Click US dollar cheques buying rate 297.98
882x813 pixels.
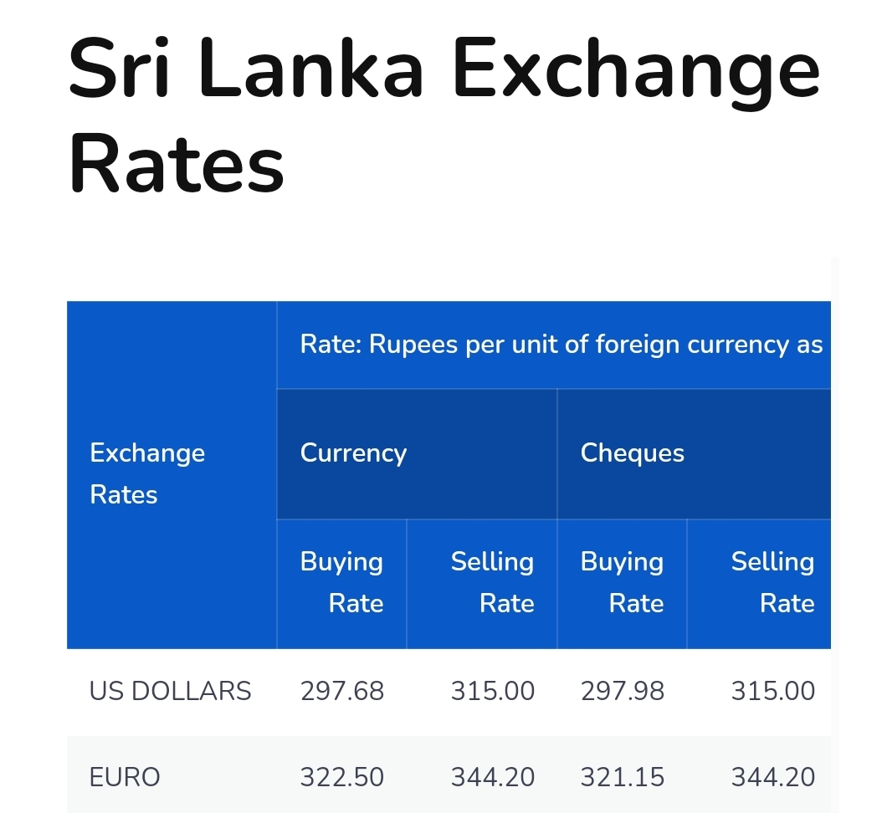623,691
